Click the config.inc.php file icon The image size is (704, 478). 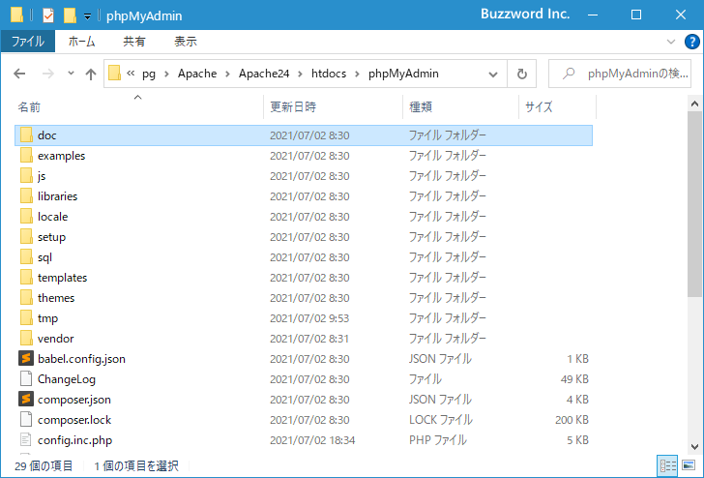click(x=26, y=440)
